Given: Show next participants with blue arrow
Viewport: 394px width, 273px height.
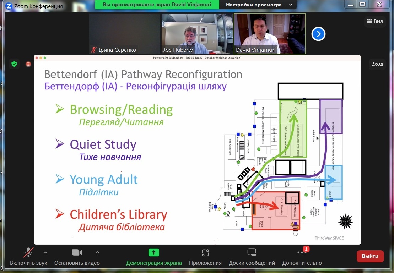Looking at the screenshot, I should 318,34.
